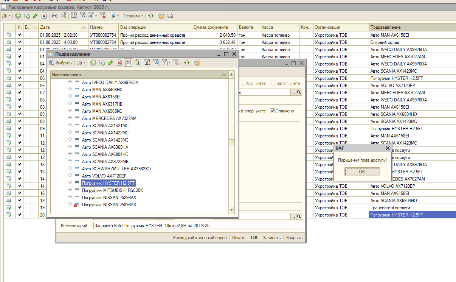The height and width of the screenshot is (282, 456).
Task: Open the Дії menu in main toolbar
Action: [6, 16]
